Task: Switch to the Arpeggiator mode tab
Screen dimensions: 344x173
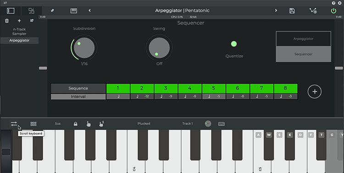Action: point(304,39)
